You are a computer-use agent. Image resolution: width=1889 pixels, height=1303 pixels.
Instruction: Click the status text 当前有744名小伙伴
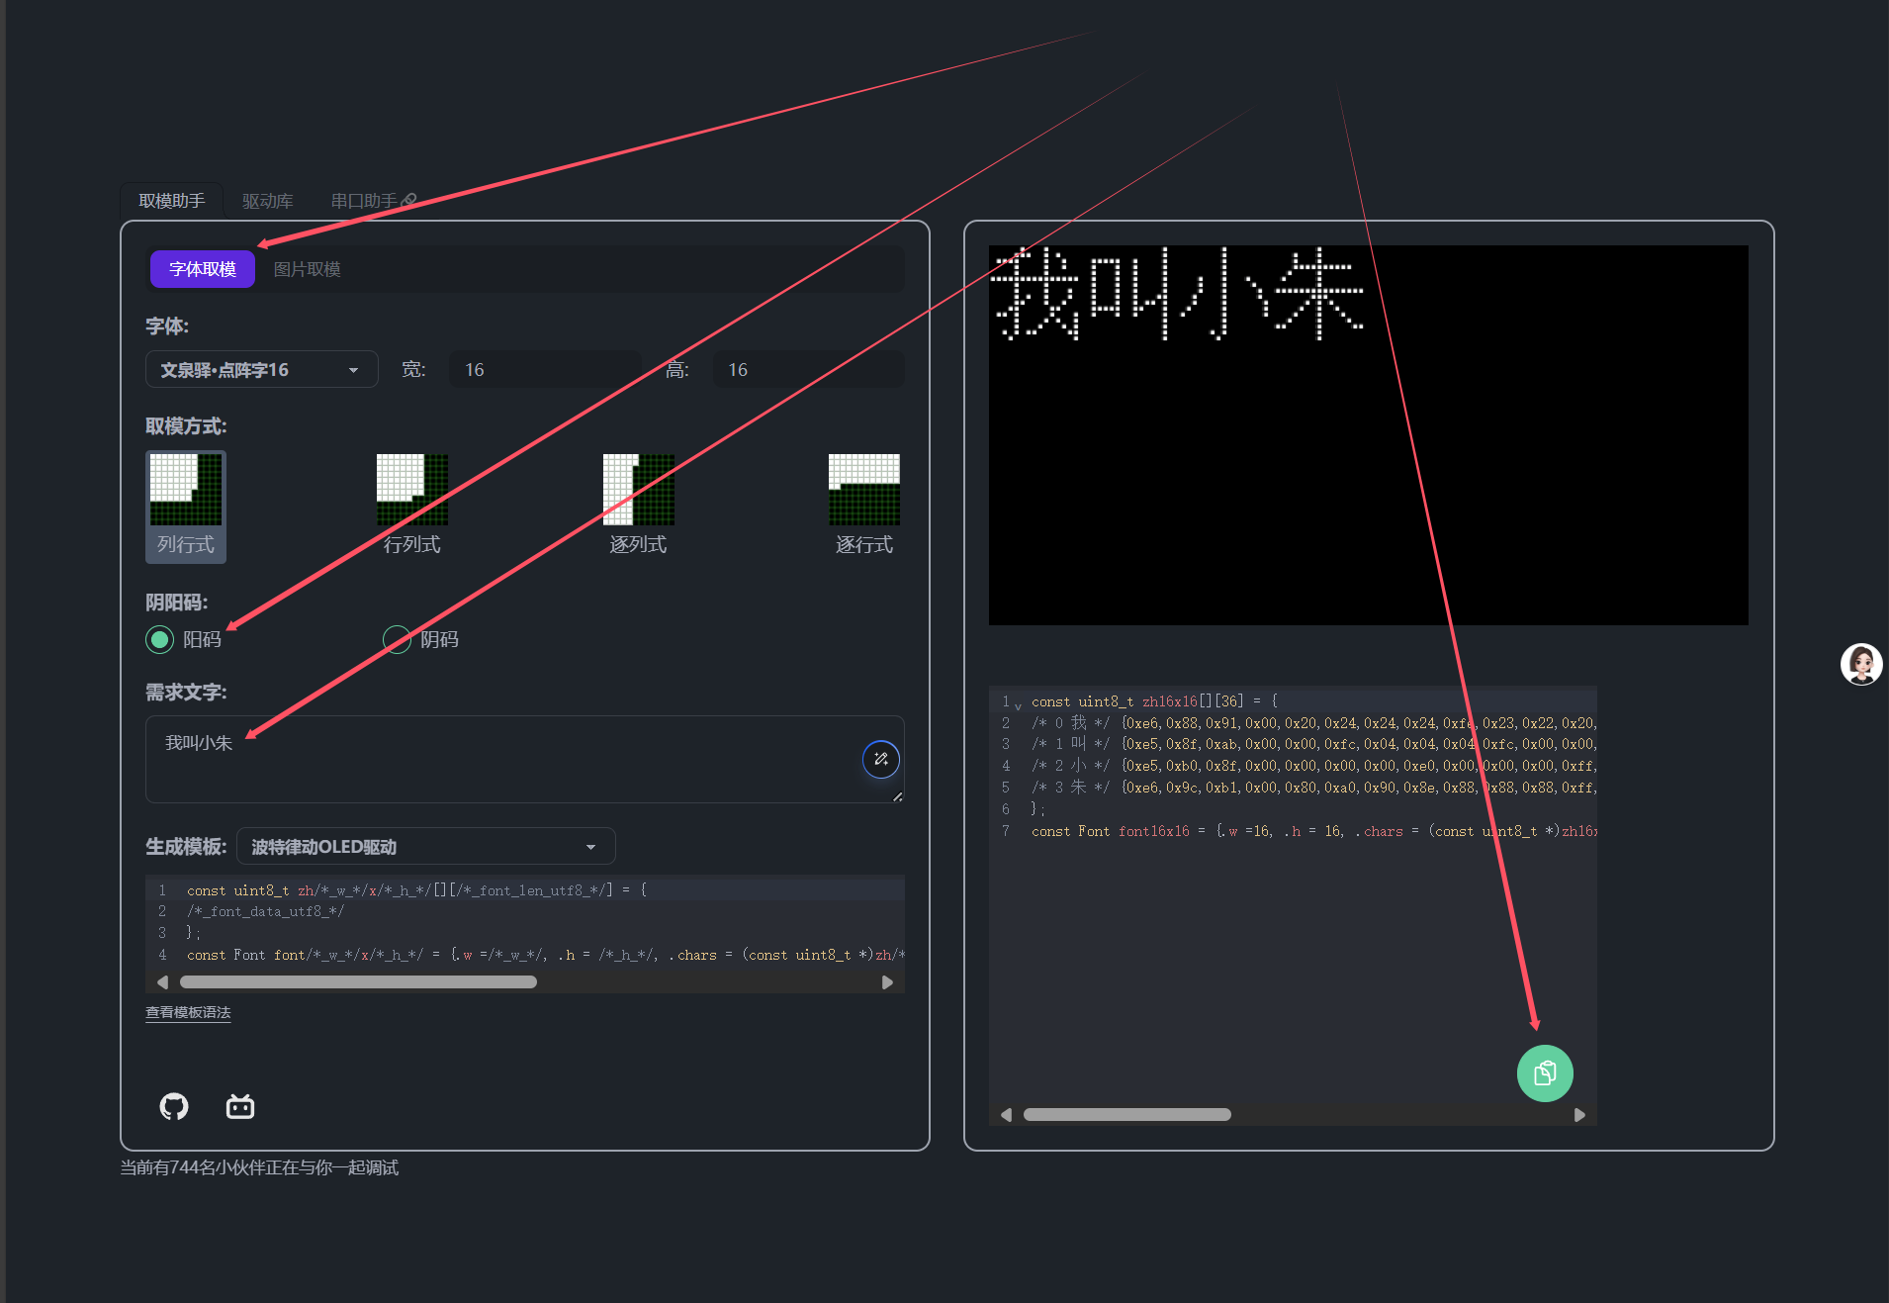(259, 1167)
